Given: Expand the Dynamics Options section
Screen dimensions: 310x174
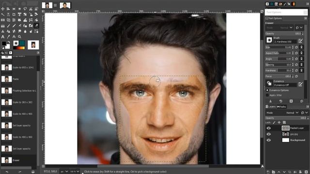Looking at the screenshot, I should (x=267, y=90).
